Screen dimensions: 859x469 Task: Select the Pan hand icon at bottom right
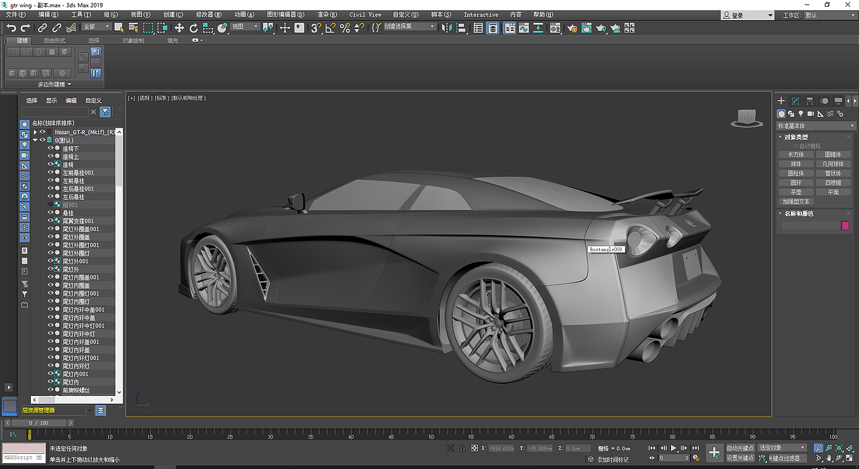click(829, 459)
